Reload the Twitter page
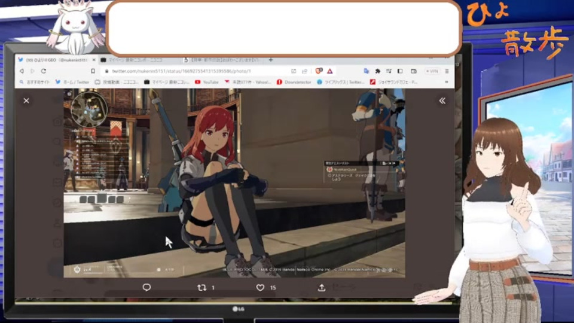574x323 pixels. (x=44, y=71)
